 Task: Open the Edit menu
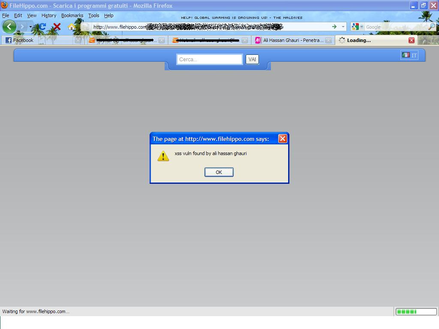(18, 15)
